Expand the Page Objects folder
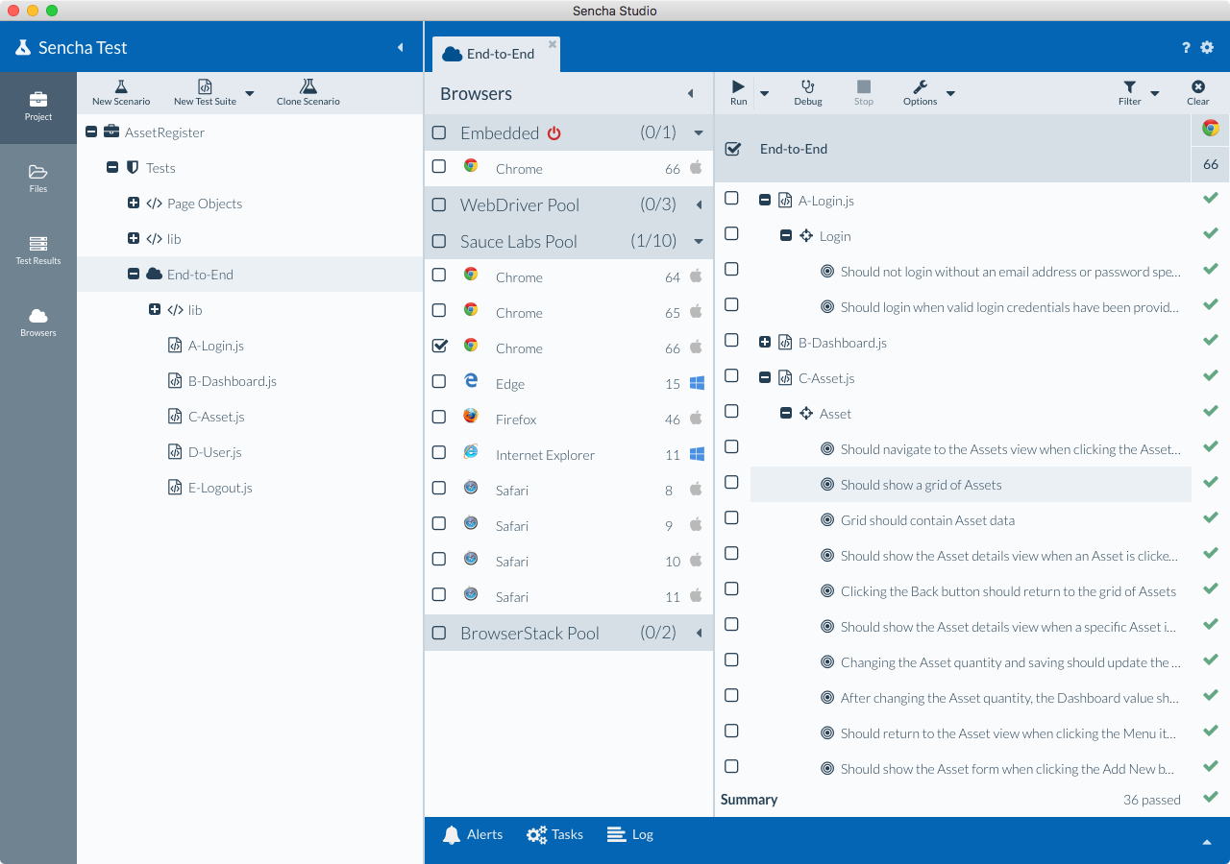This screenshot has width=1230, height=864. point(134,203)
